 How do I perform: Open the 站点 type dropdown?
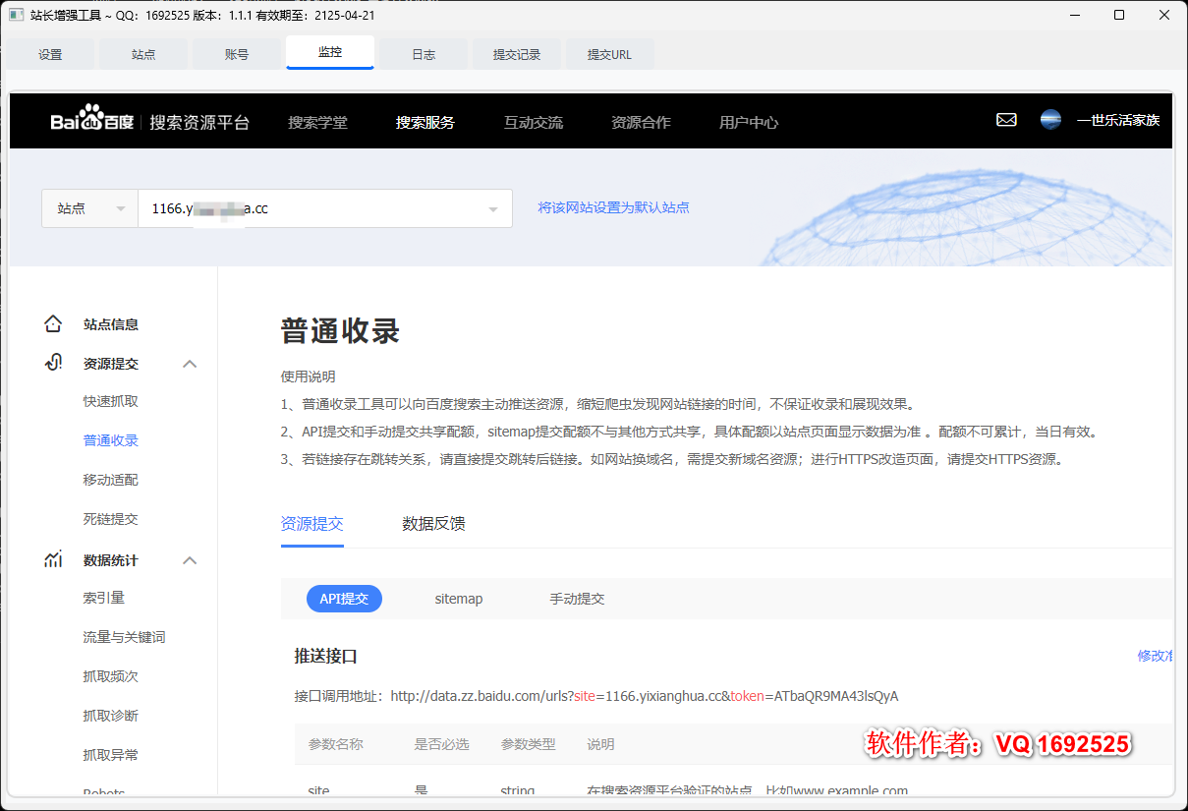coord(89,208)
